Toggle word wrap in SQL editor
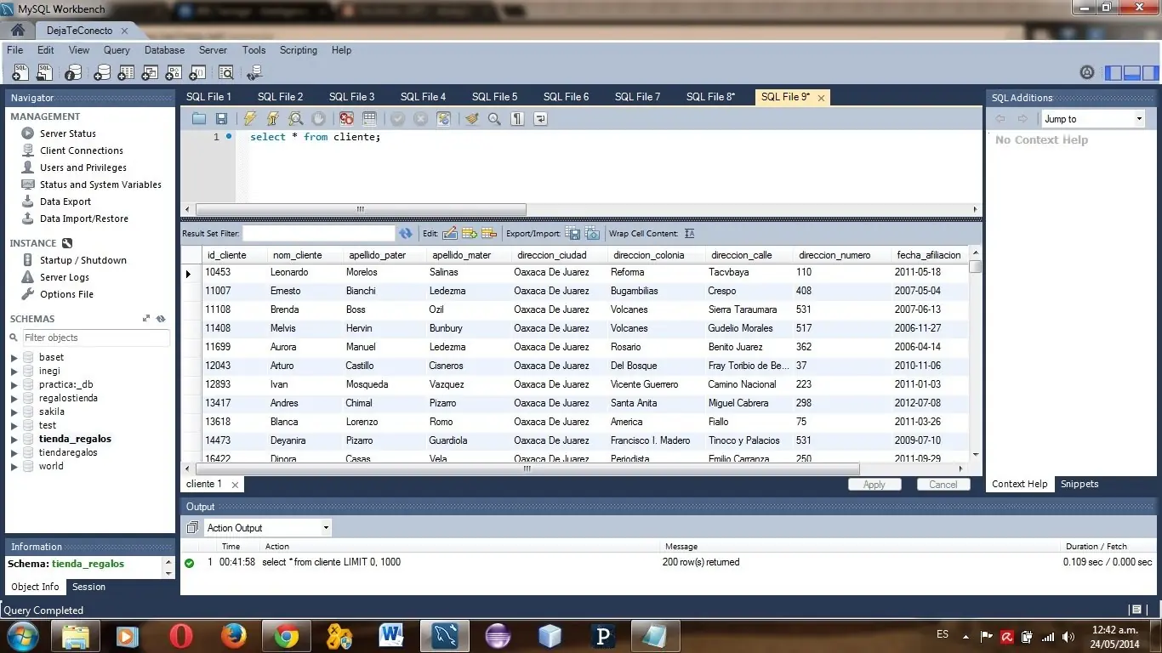Viewport: 1162px width, 653px height. tap(539, 118)
